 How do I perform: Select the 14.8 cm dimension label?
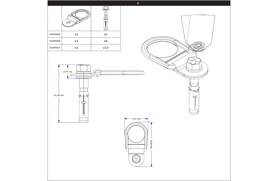(x=151, y=144)
